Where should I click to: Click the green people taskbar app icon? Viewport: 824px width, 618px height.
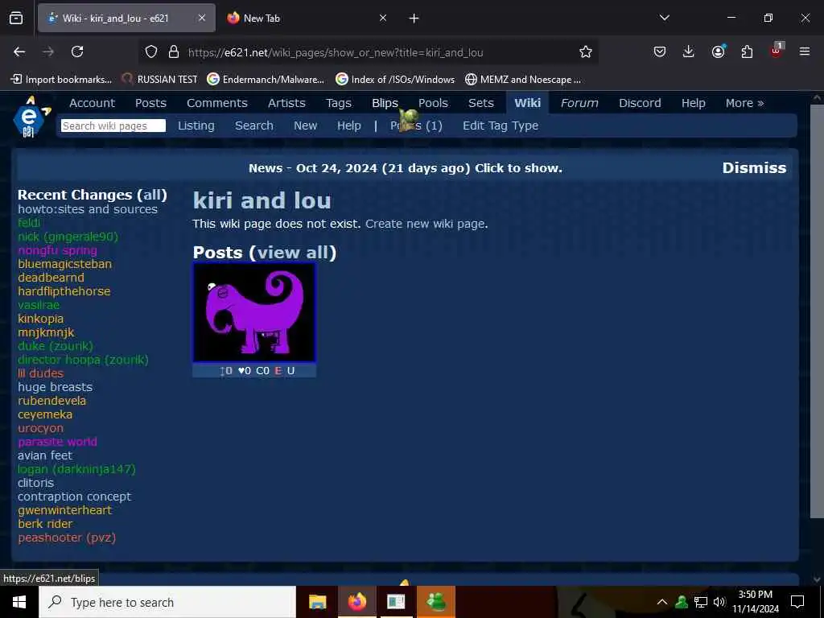point(436,602)
